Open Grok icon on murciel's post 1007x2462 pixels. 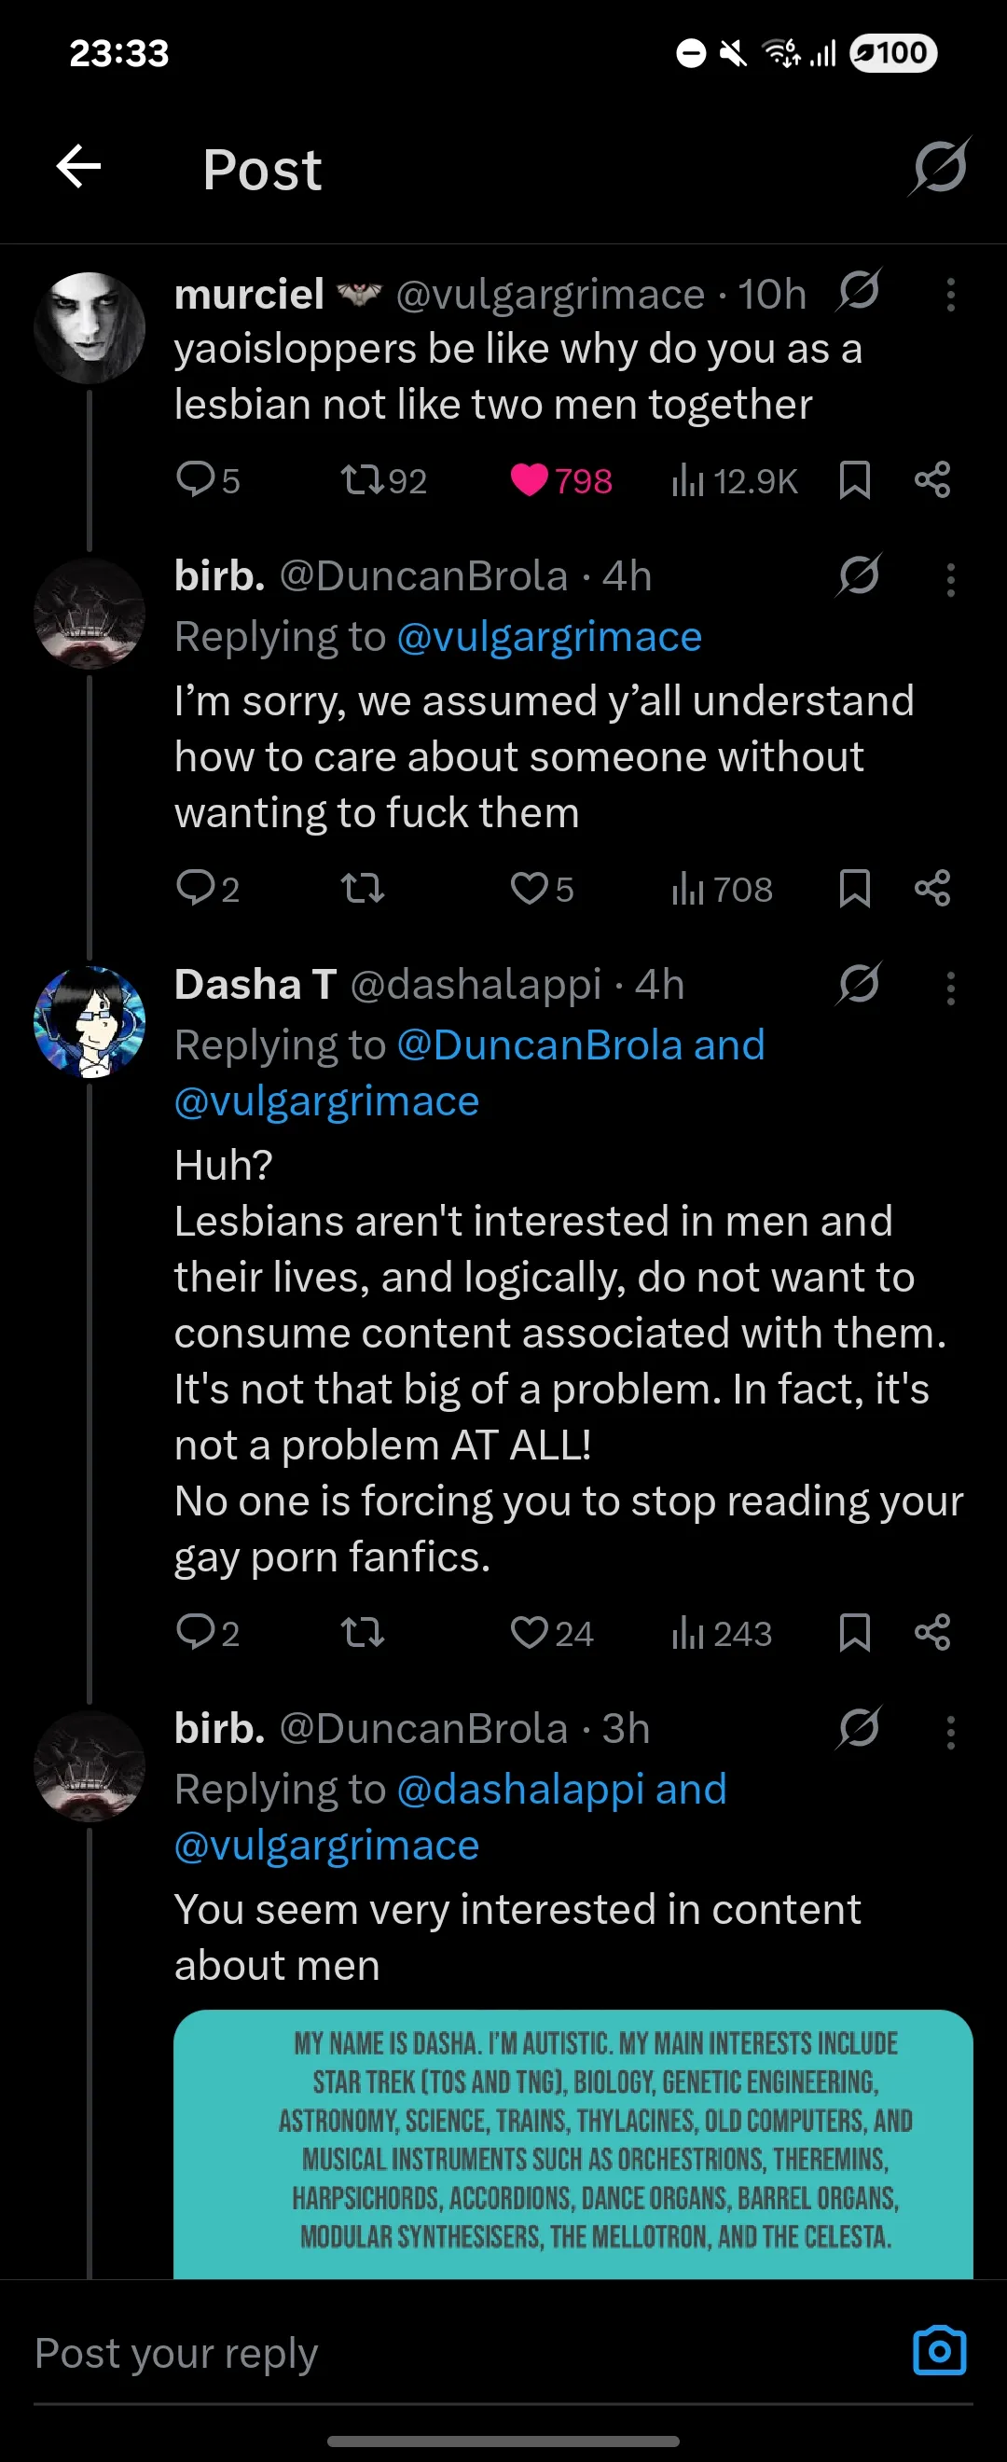[x=859, y=291]
